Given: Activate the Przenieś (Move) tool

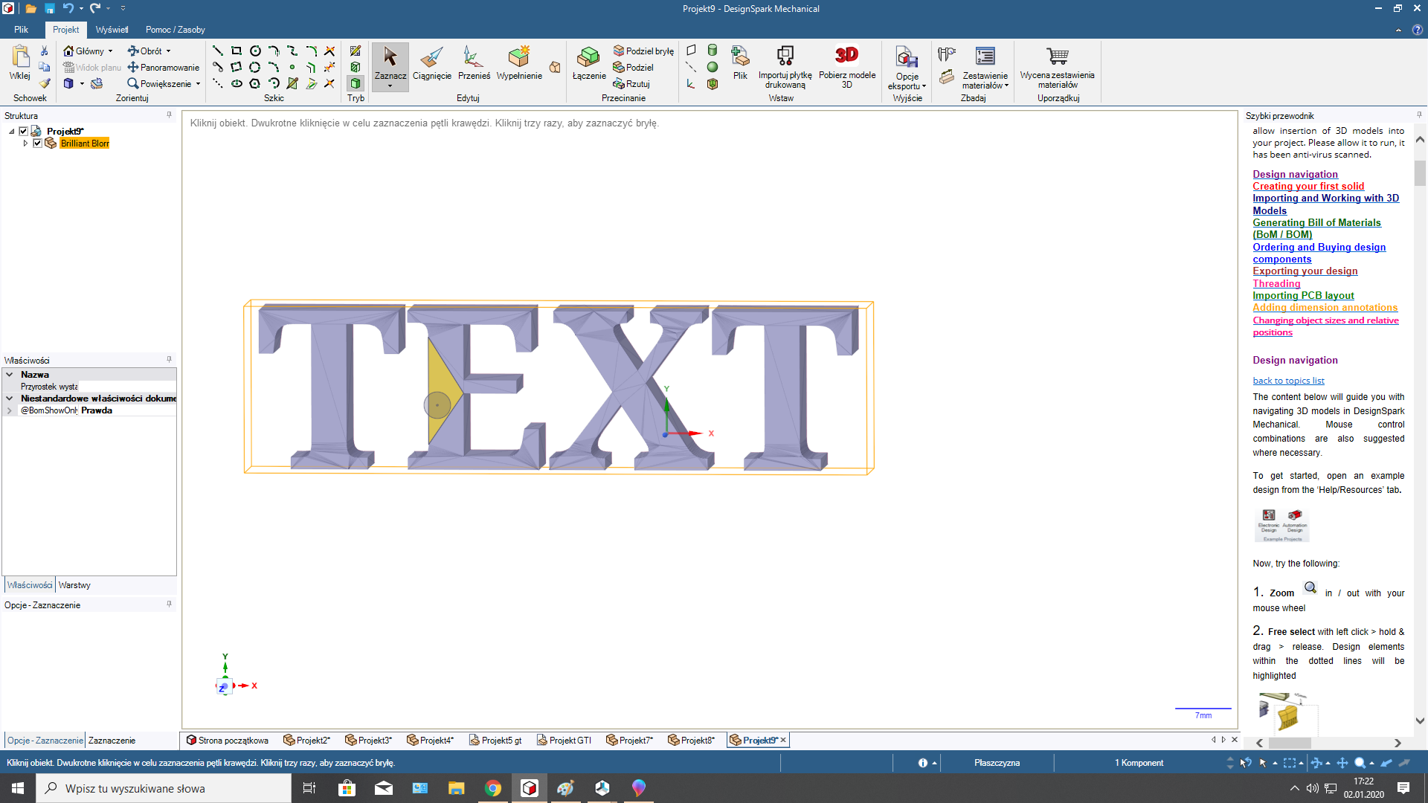Looking at the screenshot, I should tap(473, 58).
